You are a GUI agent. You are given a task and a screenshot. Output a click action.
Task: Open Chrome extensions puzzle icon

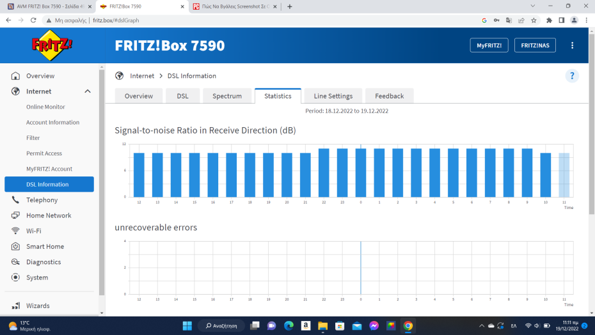(x=549, y=20)
